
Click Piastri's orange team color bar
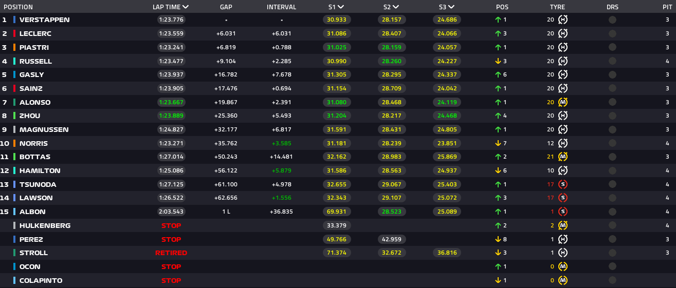(14, 47)
